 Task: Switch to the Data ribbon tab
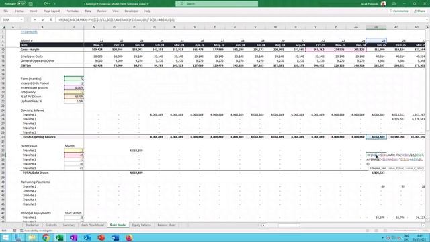[88, 11]
